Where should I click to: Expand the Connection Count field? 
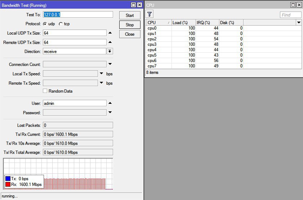tap(110, 64)
